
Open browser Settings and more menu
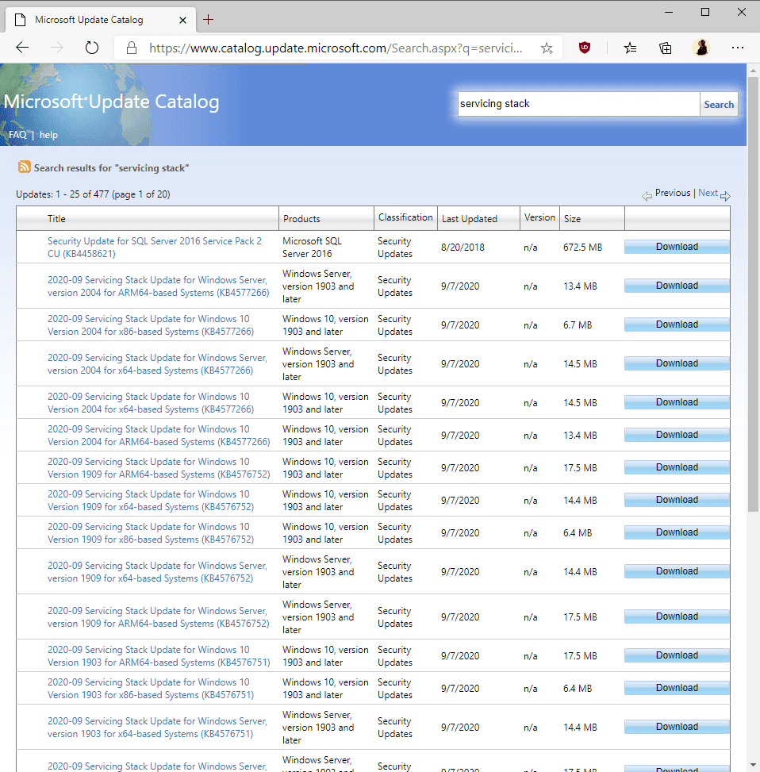(738, 48)
